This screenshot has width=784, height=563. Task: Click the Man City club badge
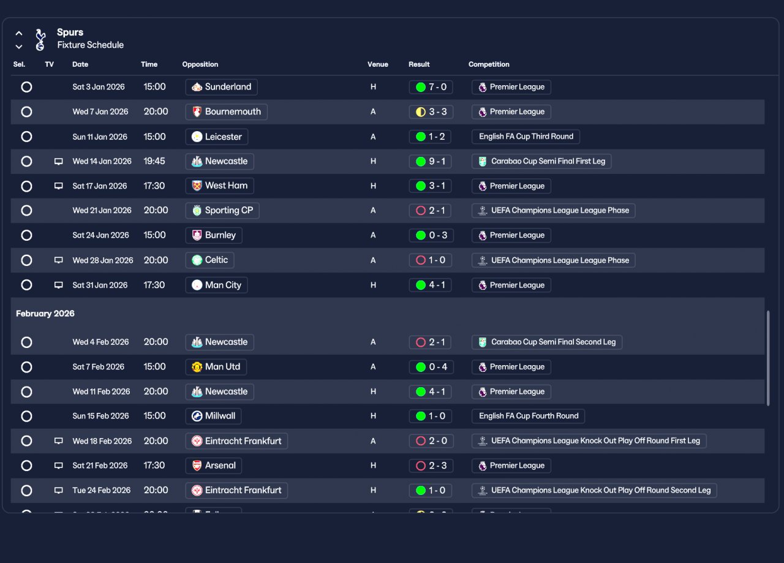(x=197, y=285)
